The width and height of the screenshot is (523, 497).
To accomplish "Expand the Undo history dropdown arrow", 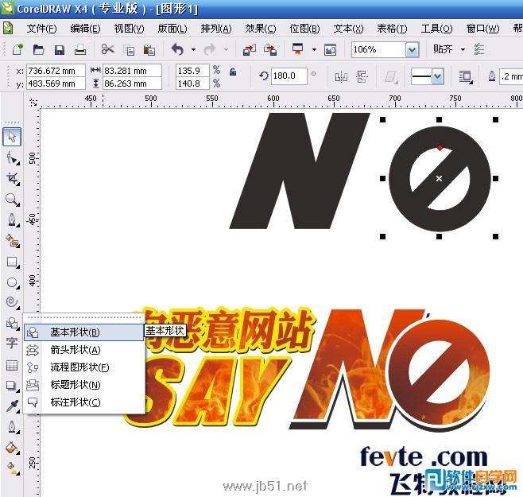I will (193, 50).
